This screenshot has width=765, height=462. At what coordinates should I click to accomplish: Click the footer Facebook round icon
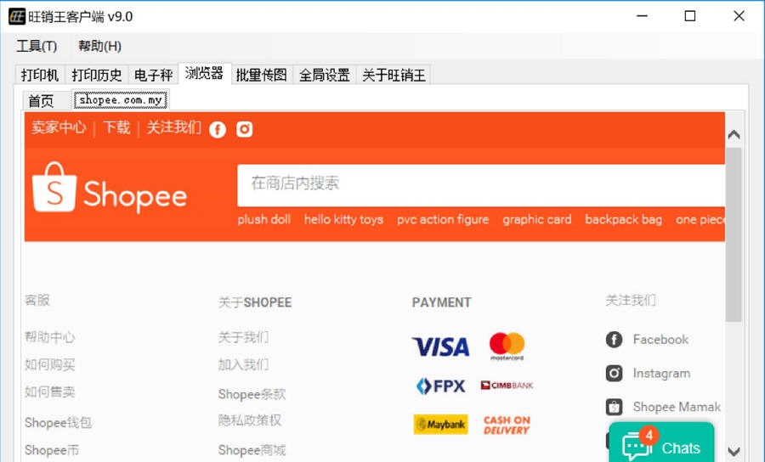614,339
